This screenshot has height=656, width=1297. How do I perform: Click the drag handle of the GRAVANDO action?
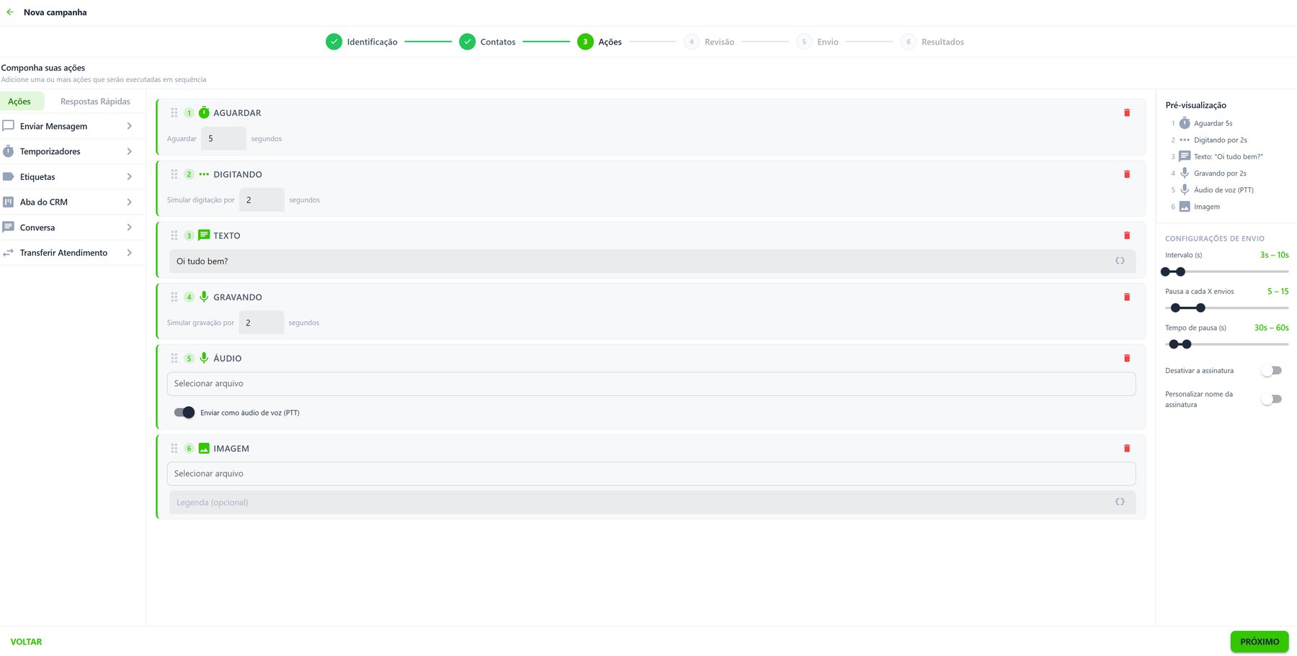coord(174,297)
